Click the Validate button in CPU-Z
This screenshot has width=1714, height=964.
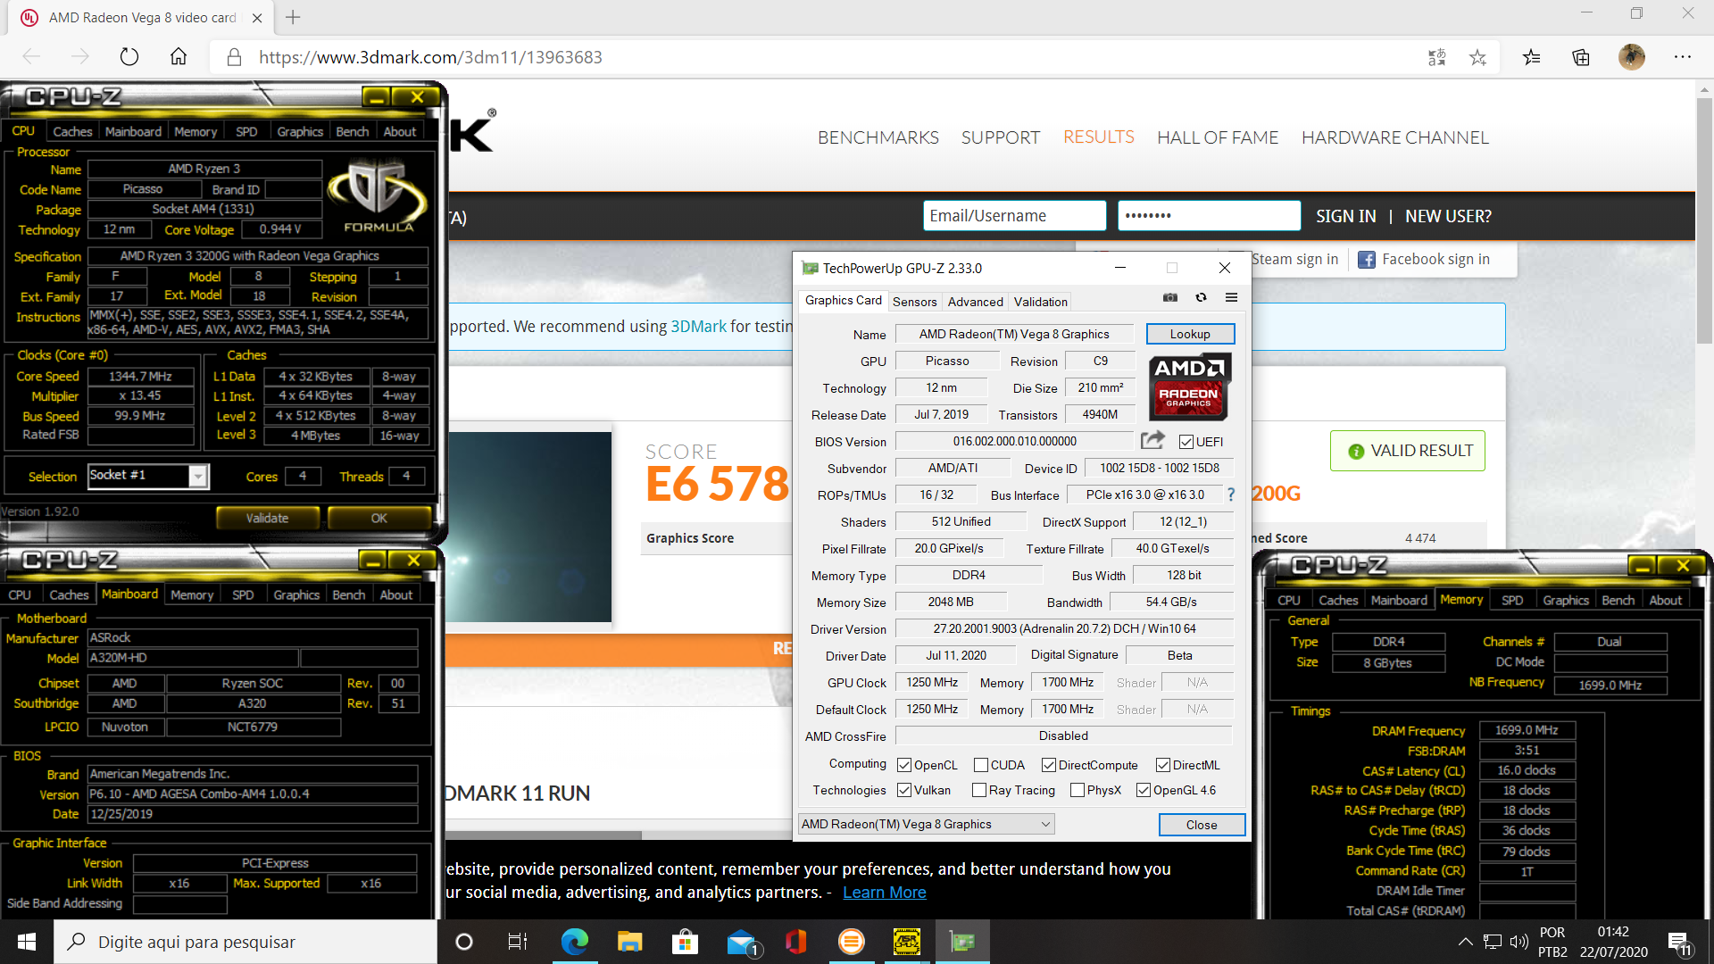coord(268,518)
